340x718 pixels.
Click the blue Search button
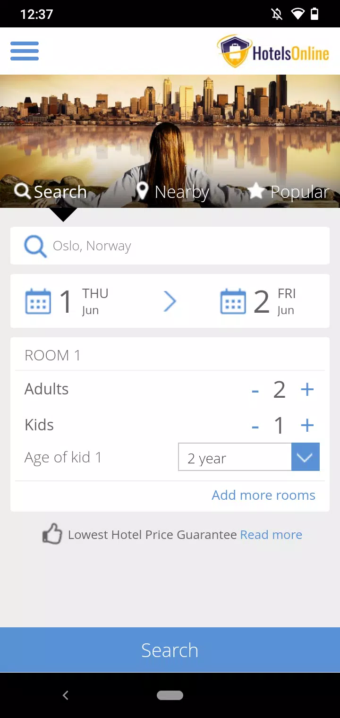170,650
